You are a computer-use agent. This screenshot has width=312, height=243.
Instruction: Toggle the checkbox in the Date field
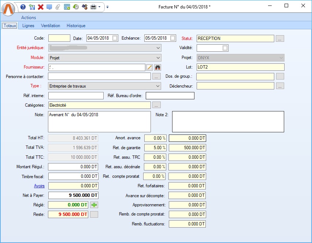tap(115, 38)
